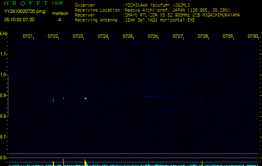Screen dimensions: 262x166
Task: Click the kHz unit label
Action: [4, 34]
